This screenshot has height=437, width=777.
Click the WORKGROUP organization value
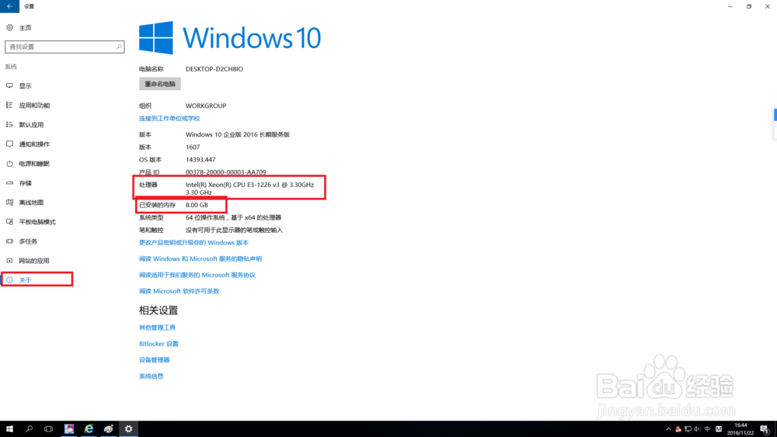tap(206, 106)
